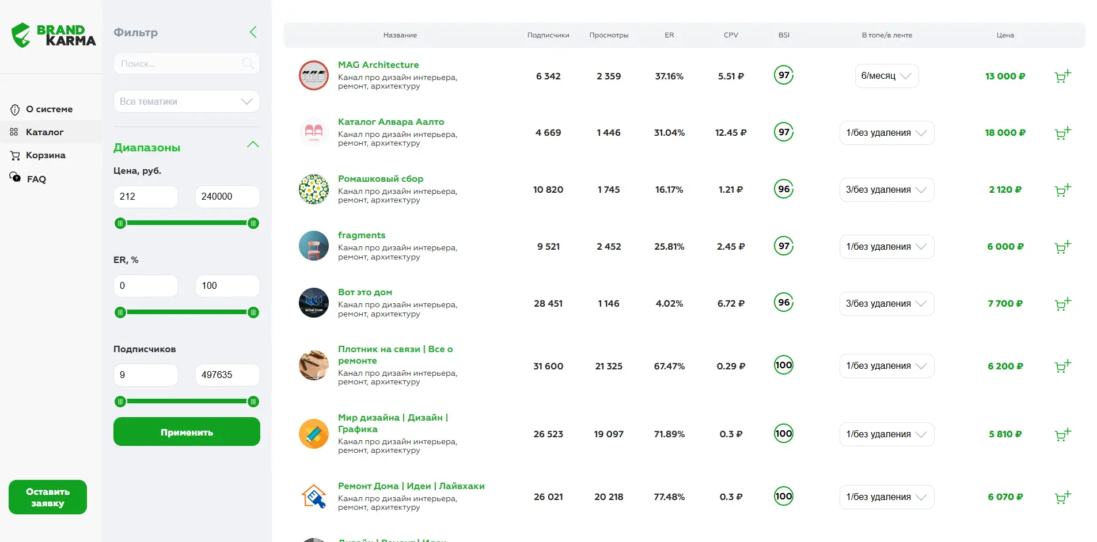Viewport: 1097px width, 542px height.
Task: Click the Brand Karma logo
Action: (54, 35)
